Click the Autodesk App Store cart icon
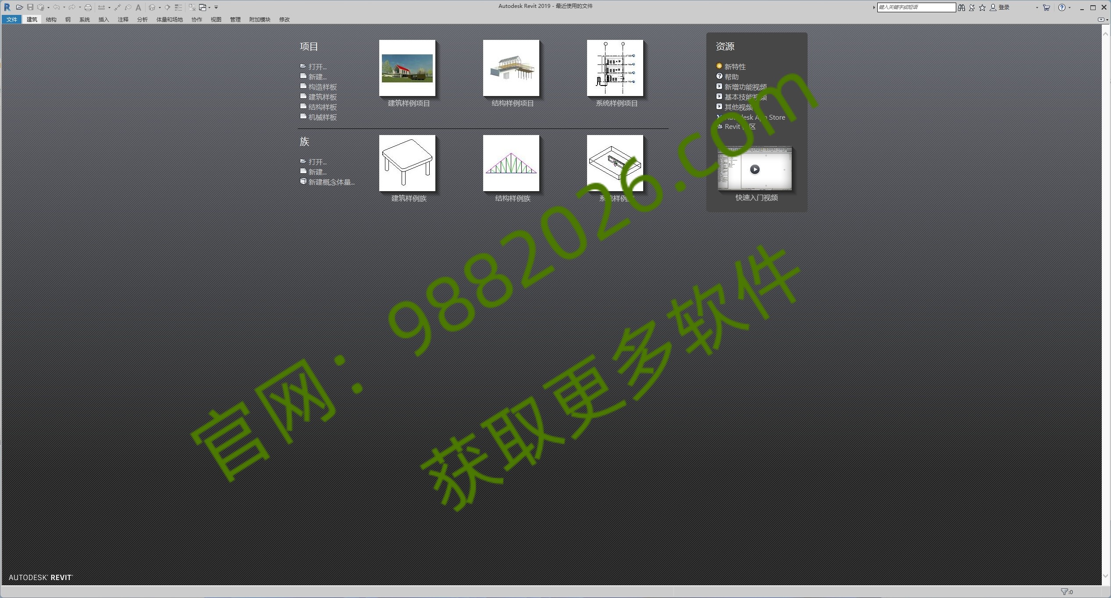 1046,7
